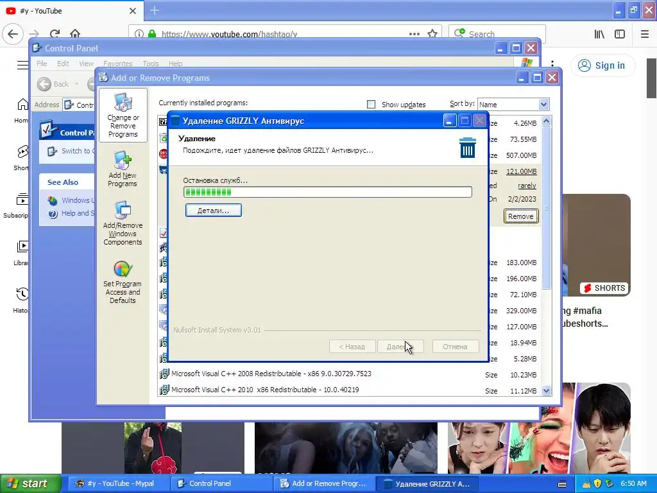Click the Windows Update link in See Also

coord(71,200)
